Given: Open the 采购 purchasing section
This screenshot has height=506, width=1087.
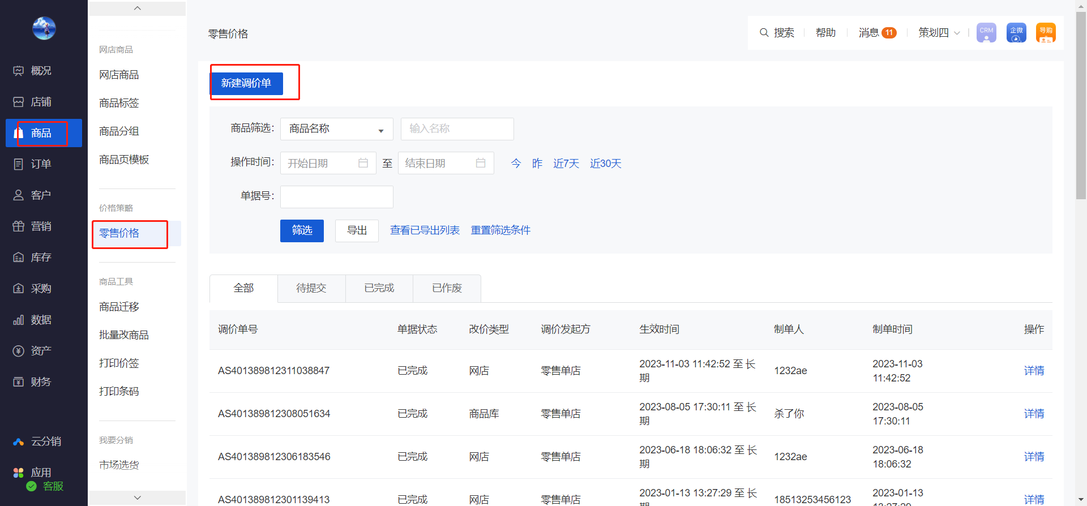Looking at the screenshot, I should [x=32, y=289].
